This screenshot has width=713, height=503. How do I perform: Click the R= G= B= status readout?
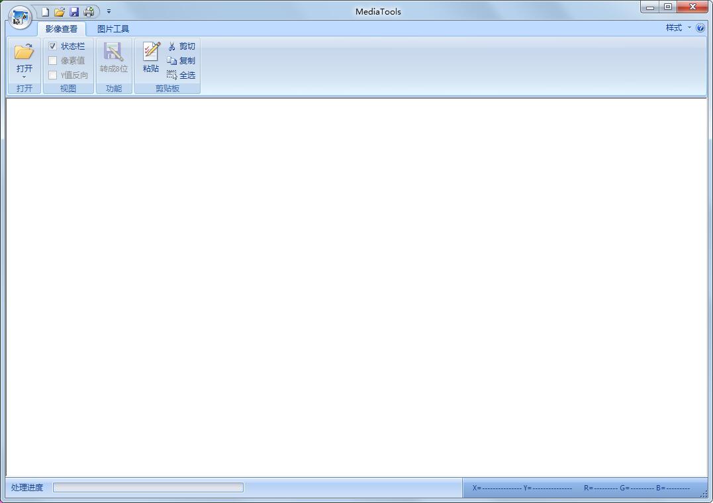(637, 488)
